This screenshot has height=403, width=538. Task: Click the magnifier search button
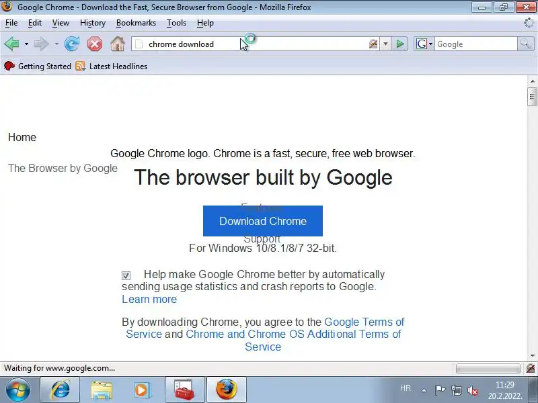click(525, 44)
